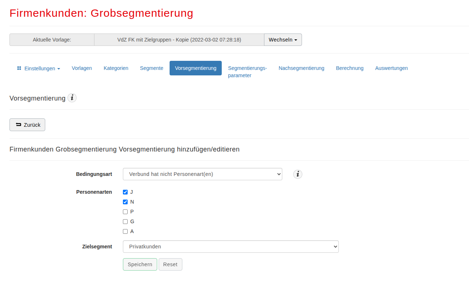Click the Zielsegment field label

click(x=97, y=247)
